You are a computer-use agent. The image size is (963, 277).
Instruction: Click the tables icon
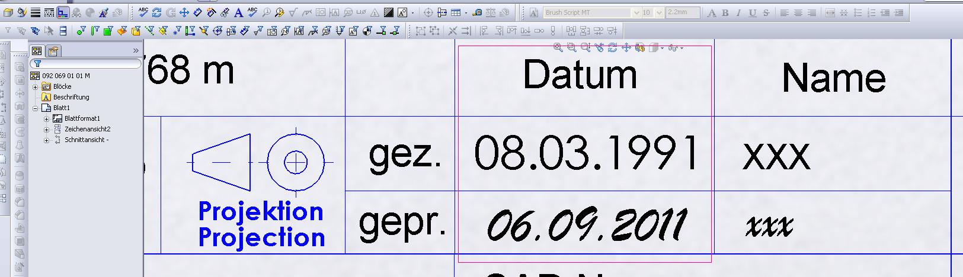[456, 12]
